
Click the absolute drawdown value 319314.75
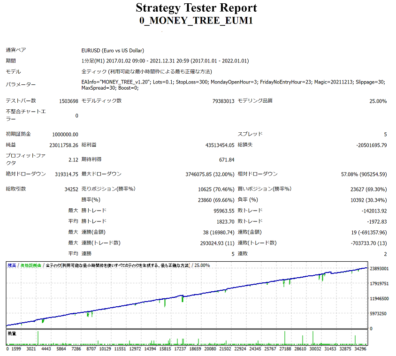(67, 174)
